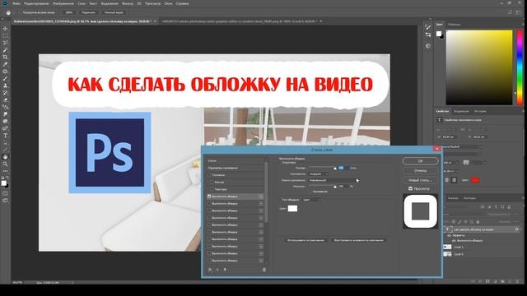Select the Brush tool

point(5,79)
